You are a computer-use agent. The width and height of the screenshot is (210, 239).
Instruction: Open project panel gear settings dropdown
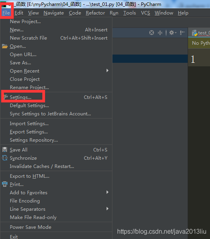(x=173, y=33)
